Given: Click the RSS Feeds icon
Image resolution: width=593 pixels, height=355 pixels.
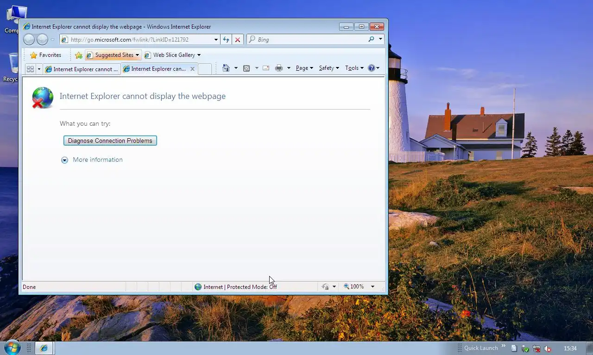Looking at the screenshot, I should pos(246,68).
